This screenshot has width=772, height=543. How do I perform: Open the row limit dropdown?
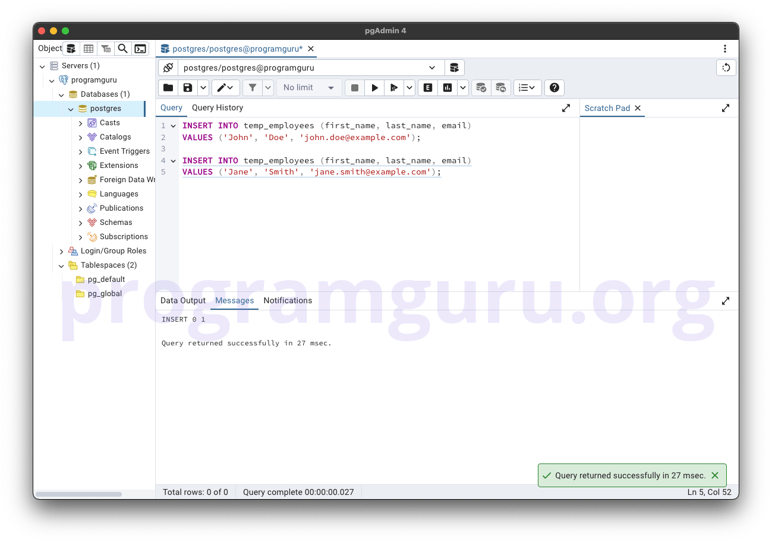coord(308,87)
